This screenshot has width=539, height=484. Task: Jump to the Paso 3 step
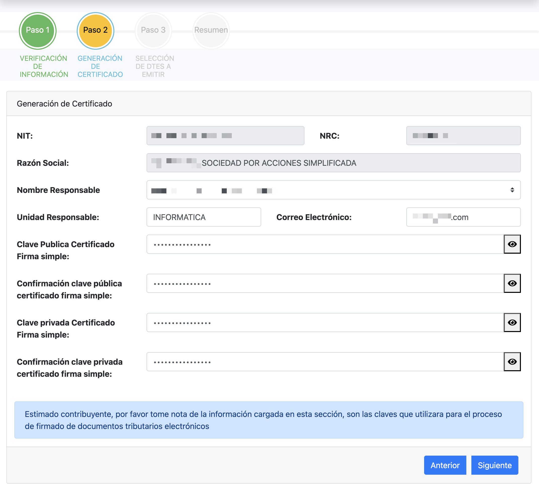[153, 30]
